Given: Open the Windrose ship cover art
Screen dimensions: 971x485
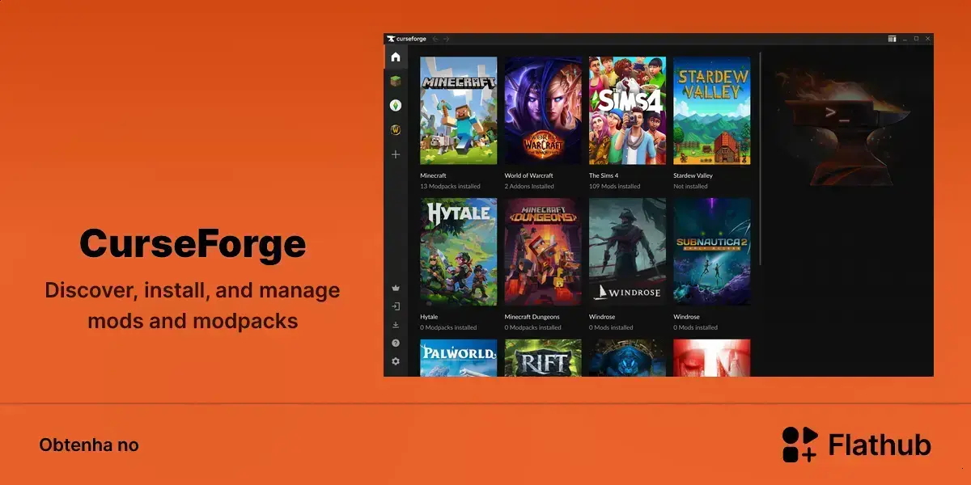Looking at the screenshot, I should 627,251.
